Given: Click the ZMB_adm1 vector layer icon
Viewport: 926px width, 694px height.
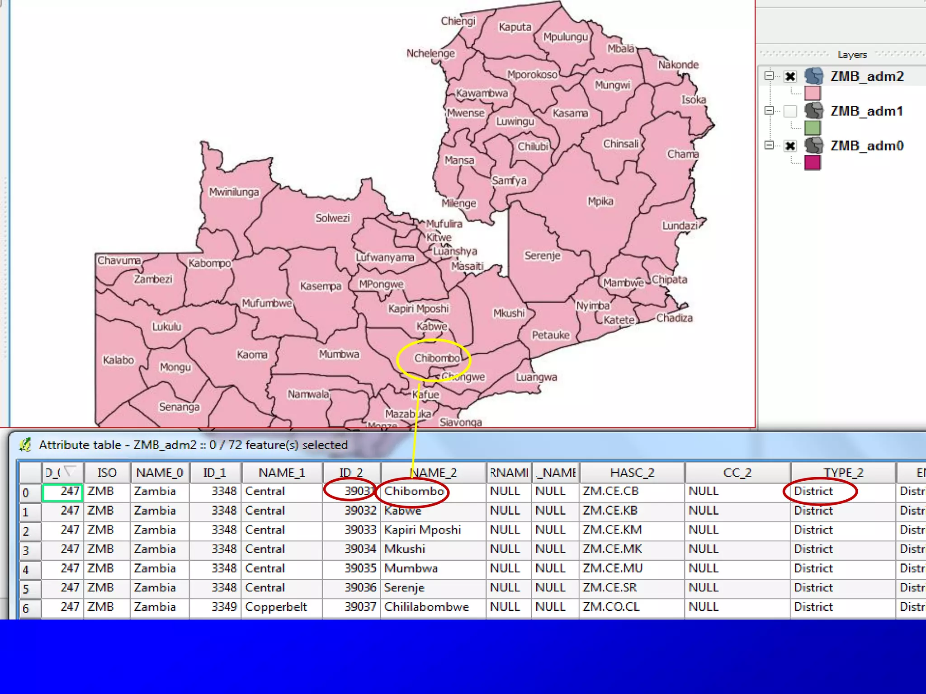Looking at the screenshot, I should pos(814,111).
